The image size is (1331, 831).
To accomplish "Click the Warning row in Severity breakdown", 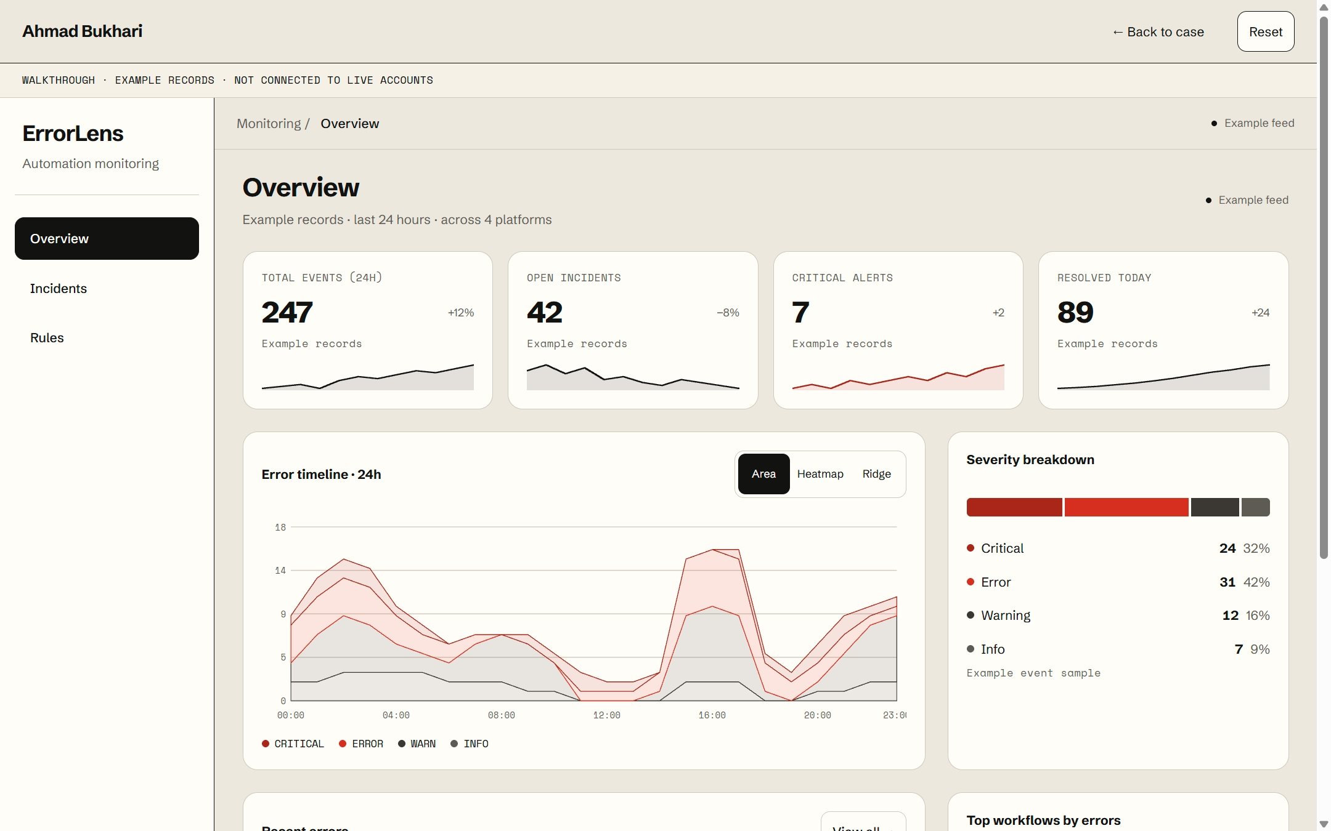I will pos(1118,616).
